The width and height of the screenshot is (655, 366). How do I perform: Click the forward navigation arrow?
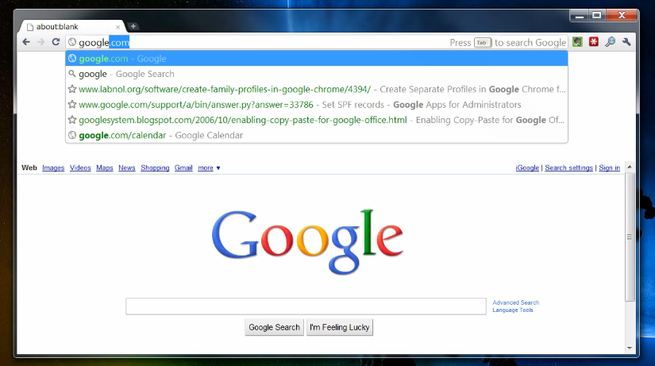click(41, 42)
